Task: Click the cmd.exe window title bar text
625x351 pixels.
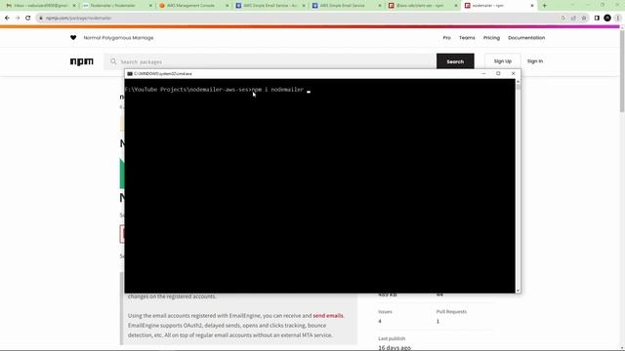Action: click(163, 74)
